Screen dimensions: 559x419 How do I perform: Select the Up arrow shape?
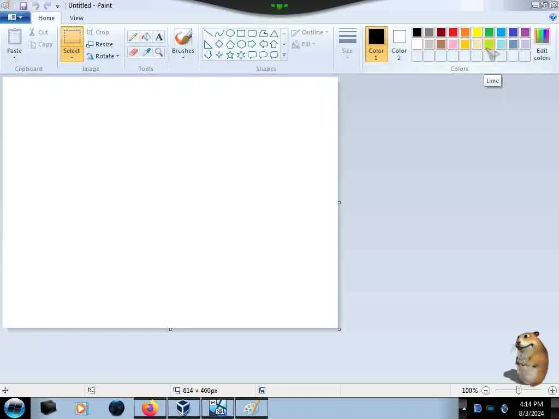point(274,44)
